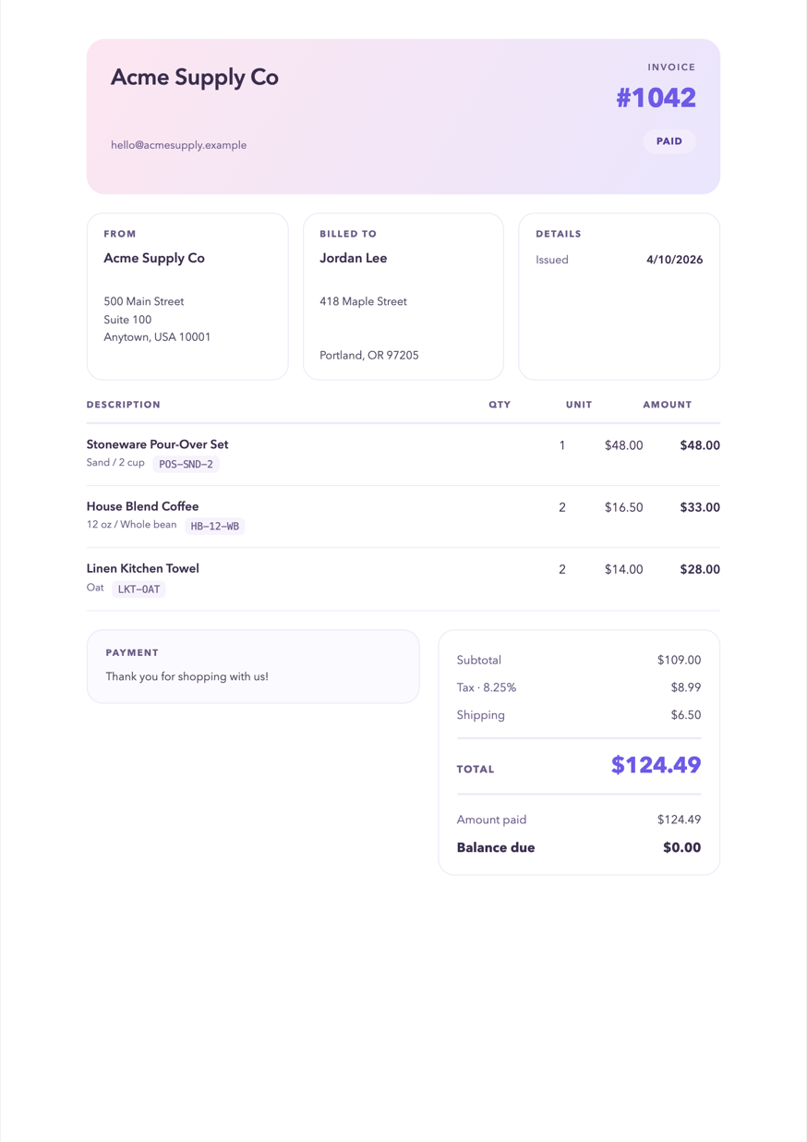Click the House Blend Coffee item name
The height and width of the screenshot is (1142, 807).
(142, 506)
